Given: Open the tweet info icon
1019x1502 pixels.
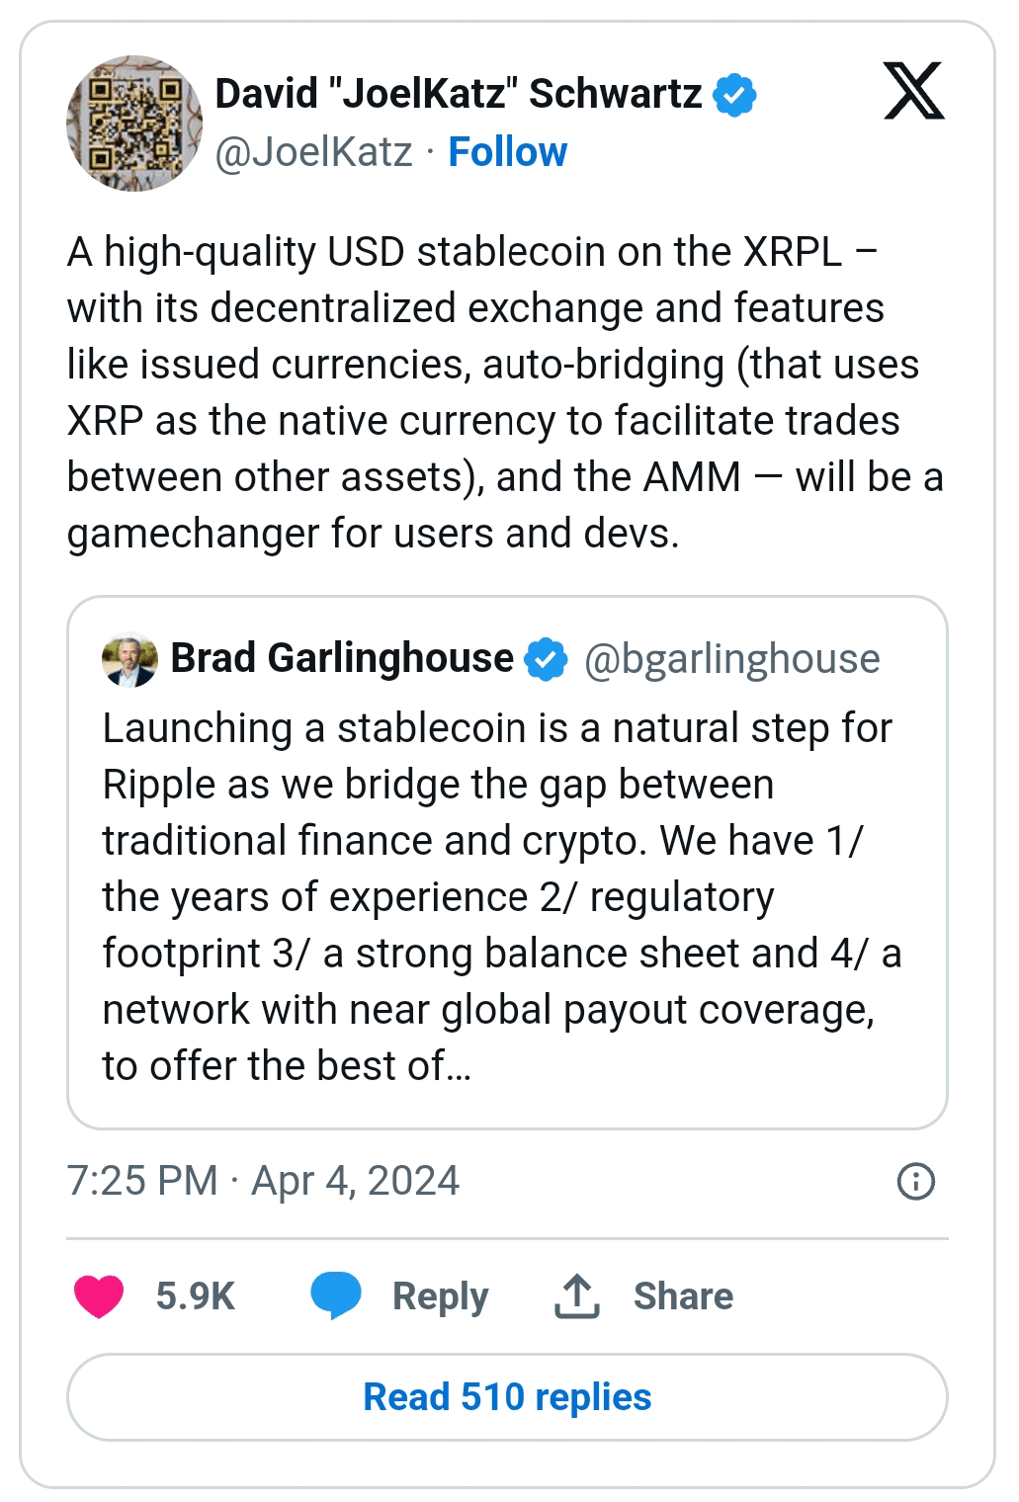Looking at the screenshot, I should coord(915,1181).
